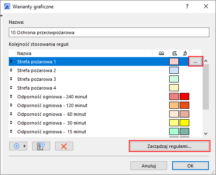Click reorder handle of 60 minut rule

pyautogui.click(x=11, y=114)
